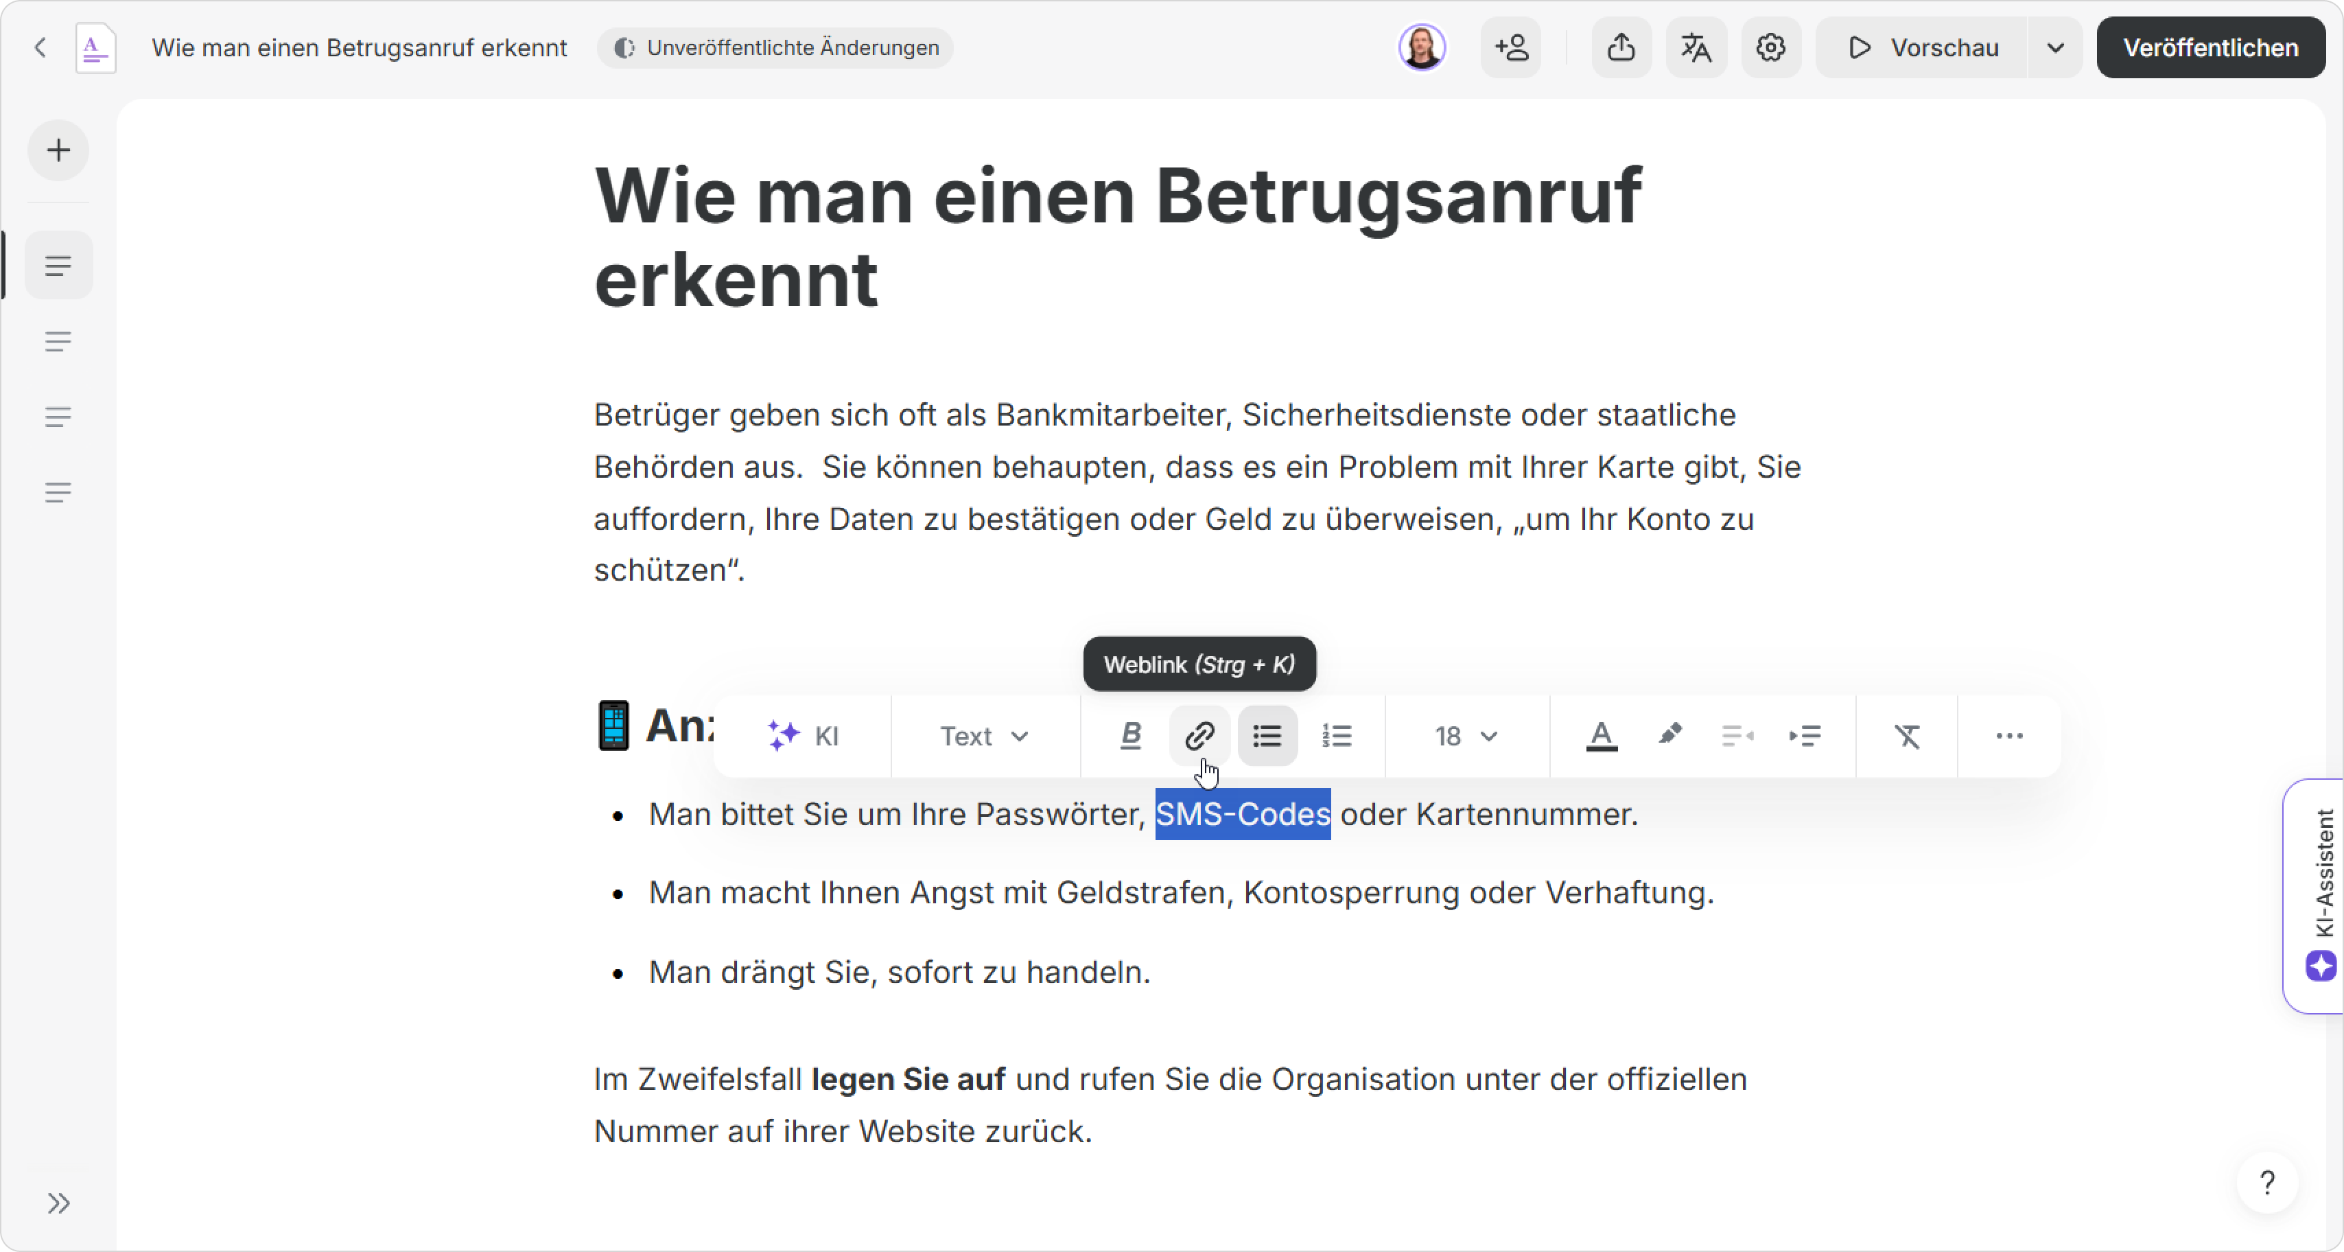Image resolution: width=2344 pixels, height=1252 pixels.
Task: Click the Weblink chain icon
Action: click(1199, 735)
